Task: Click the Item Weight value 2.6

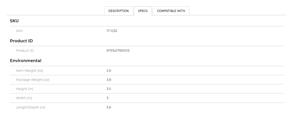Action: point(109,71)
